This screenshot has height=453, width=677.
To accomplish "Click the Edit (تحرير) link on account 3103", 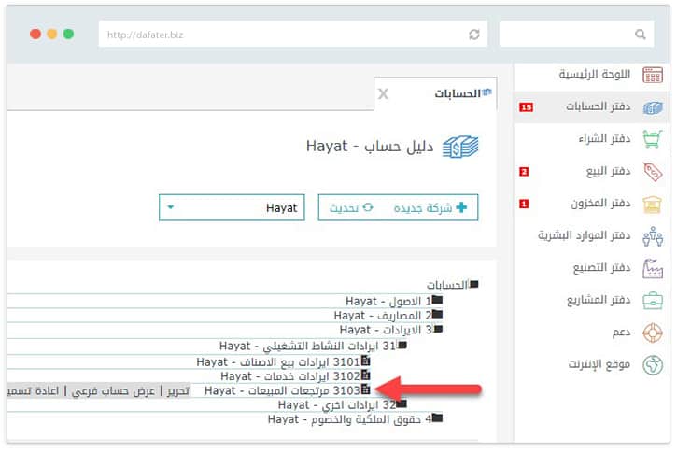I will (172, 390).
